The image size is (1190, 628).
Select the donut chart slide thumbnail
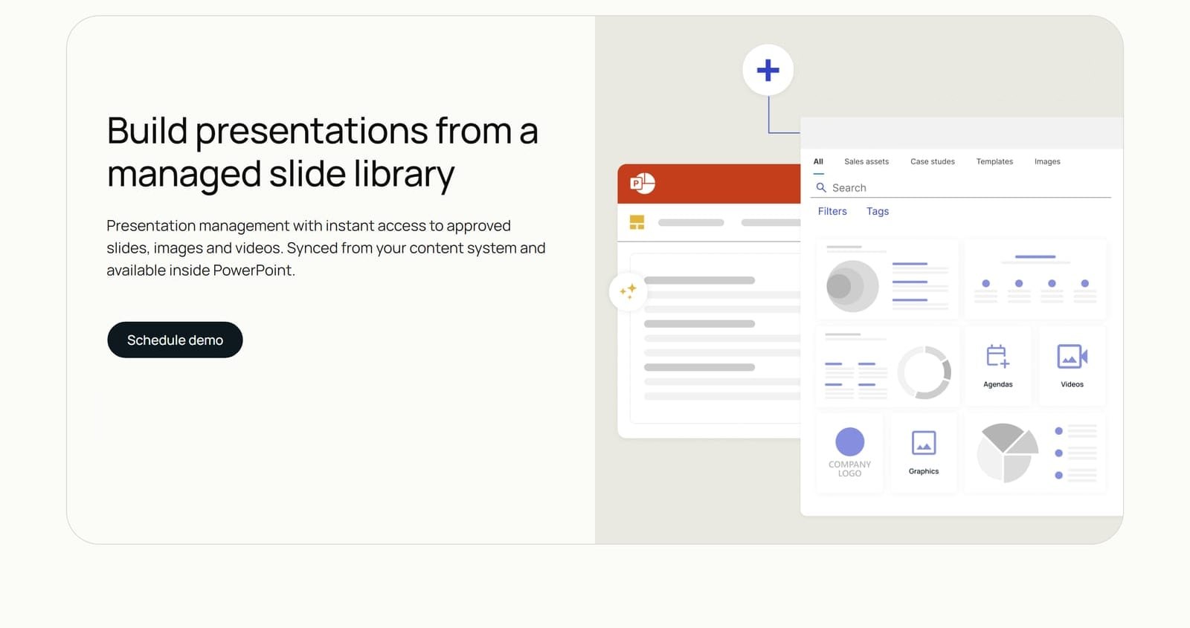pos(887,366)
